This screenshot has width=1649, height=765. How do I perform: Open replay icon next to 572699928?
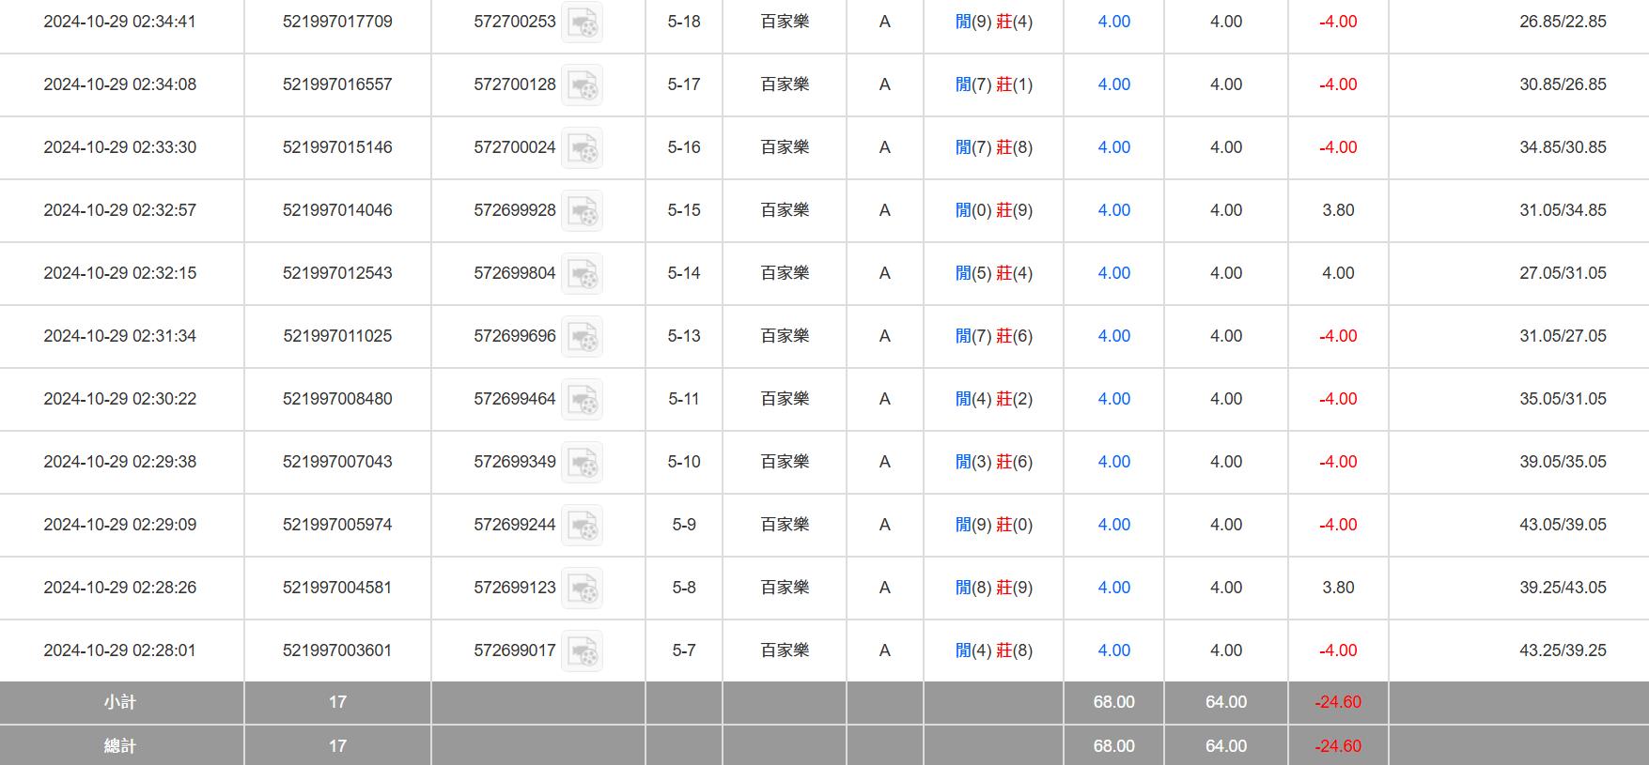click(x=583, y=211)
